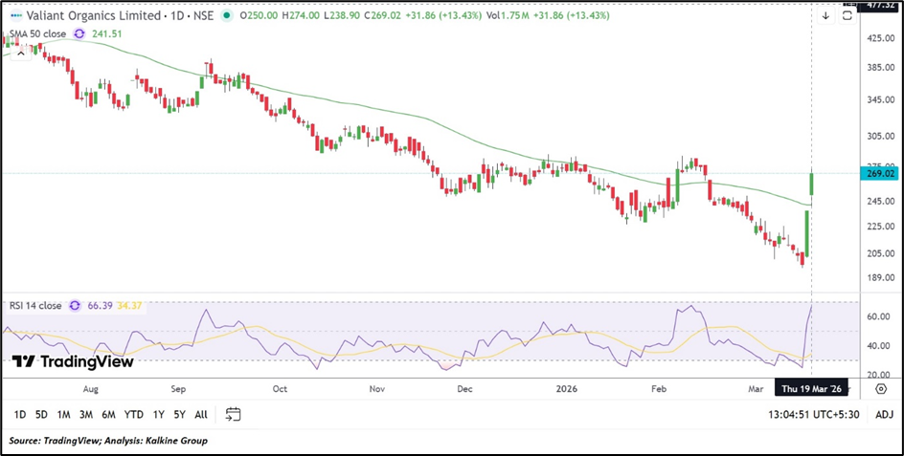The width and height of the screenshot is (904, 456).
Task: Open the go to date calendar icon
Action: click(233, 414)
